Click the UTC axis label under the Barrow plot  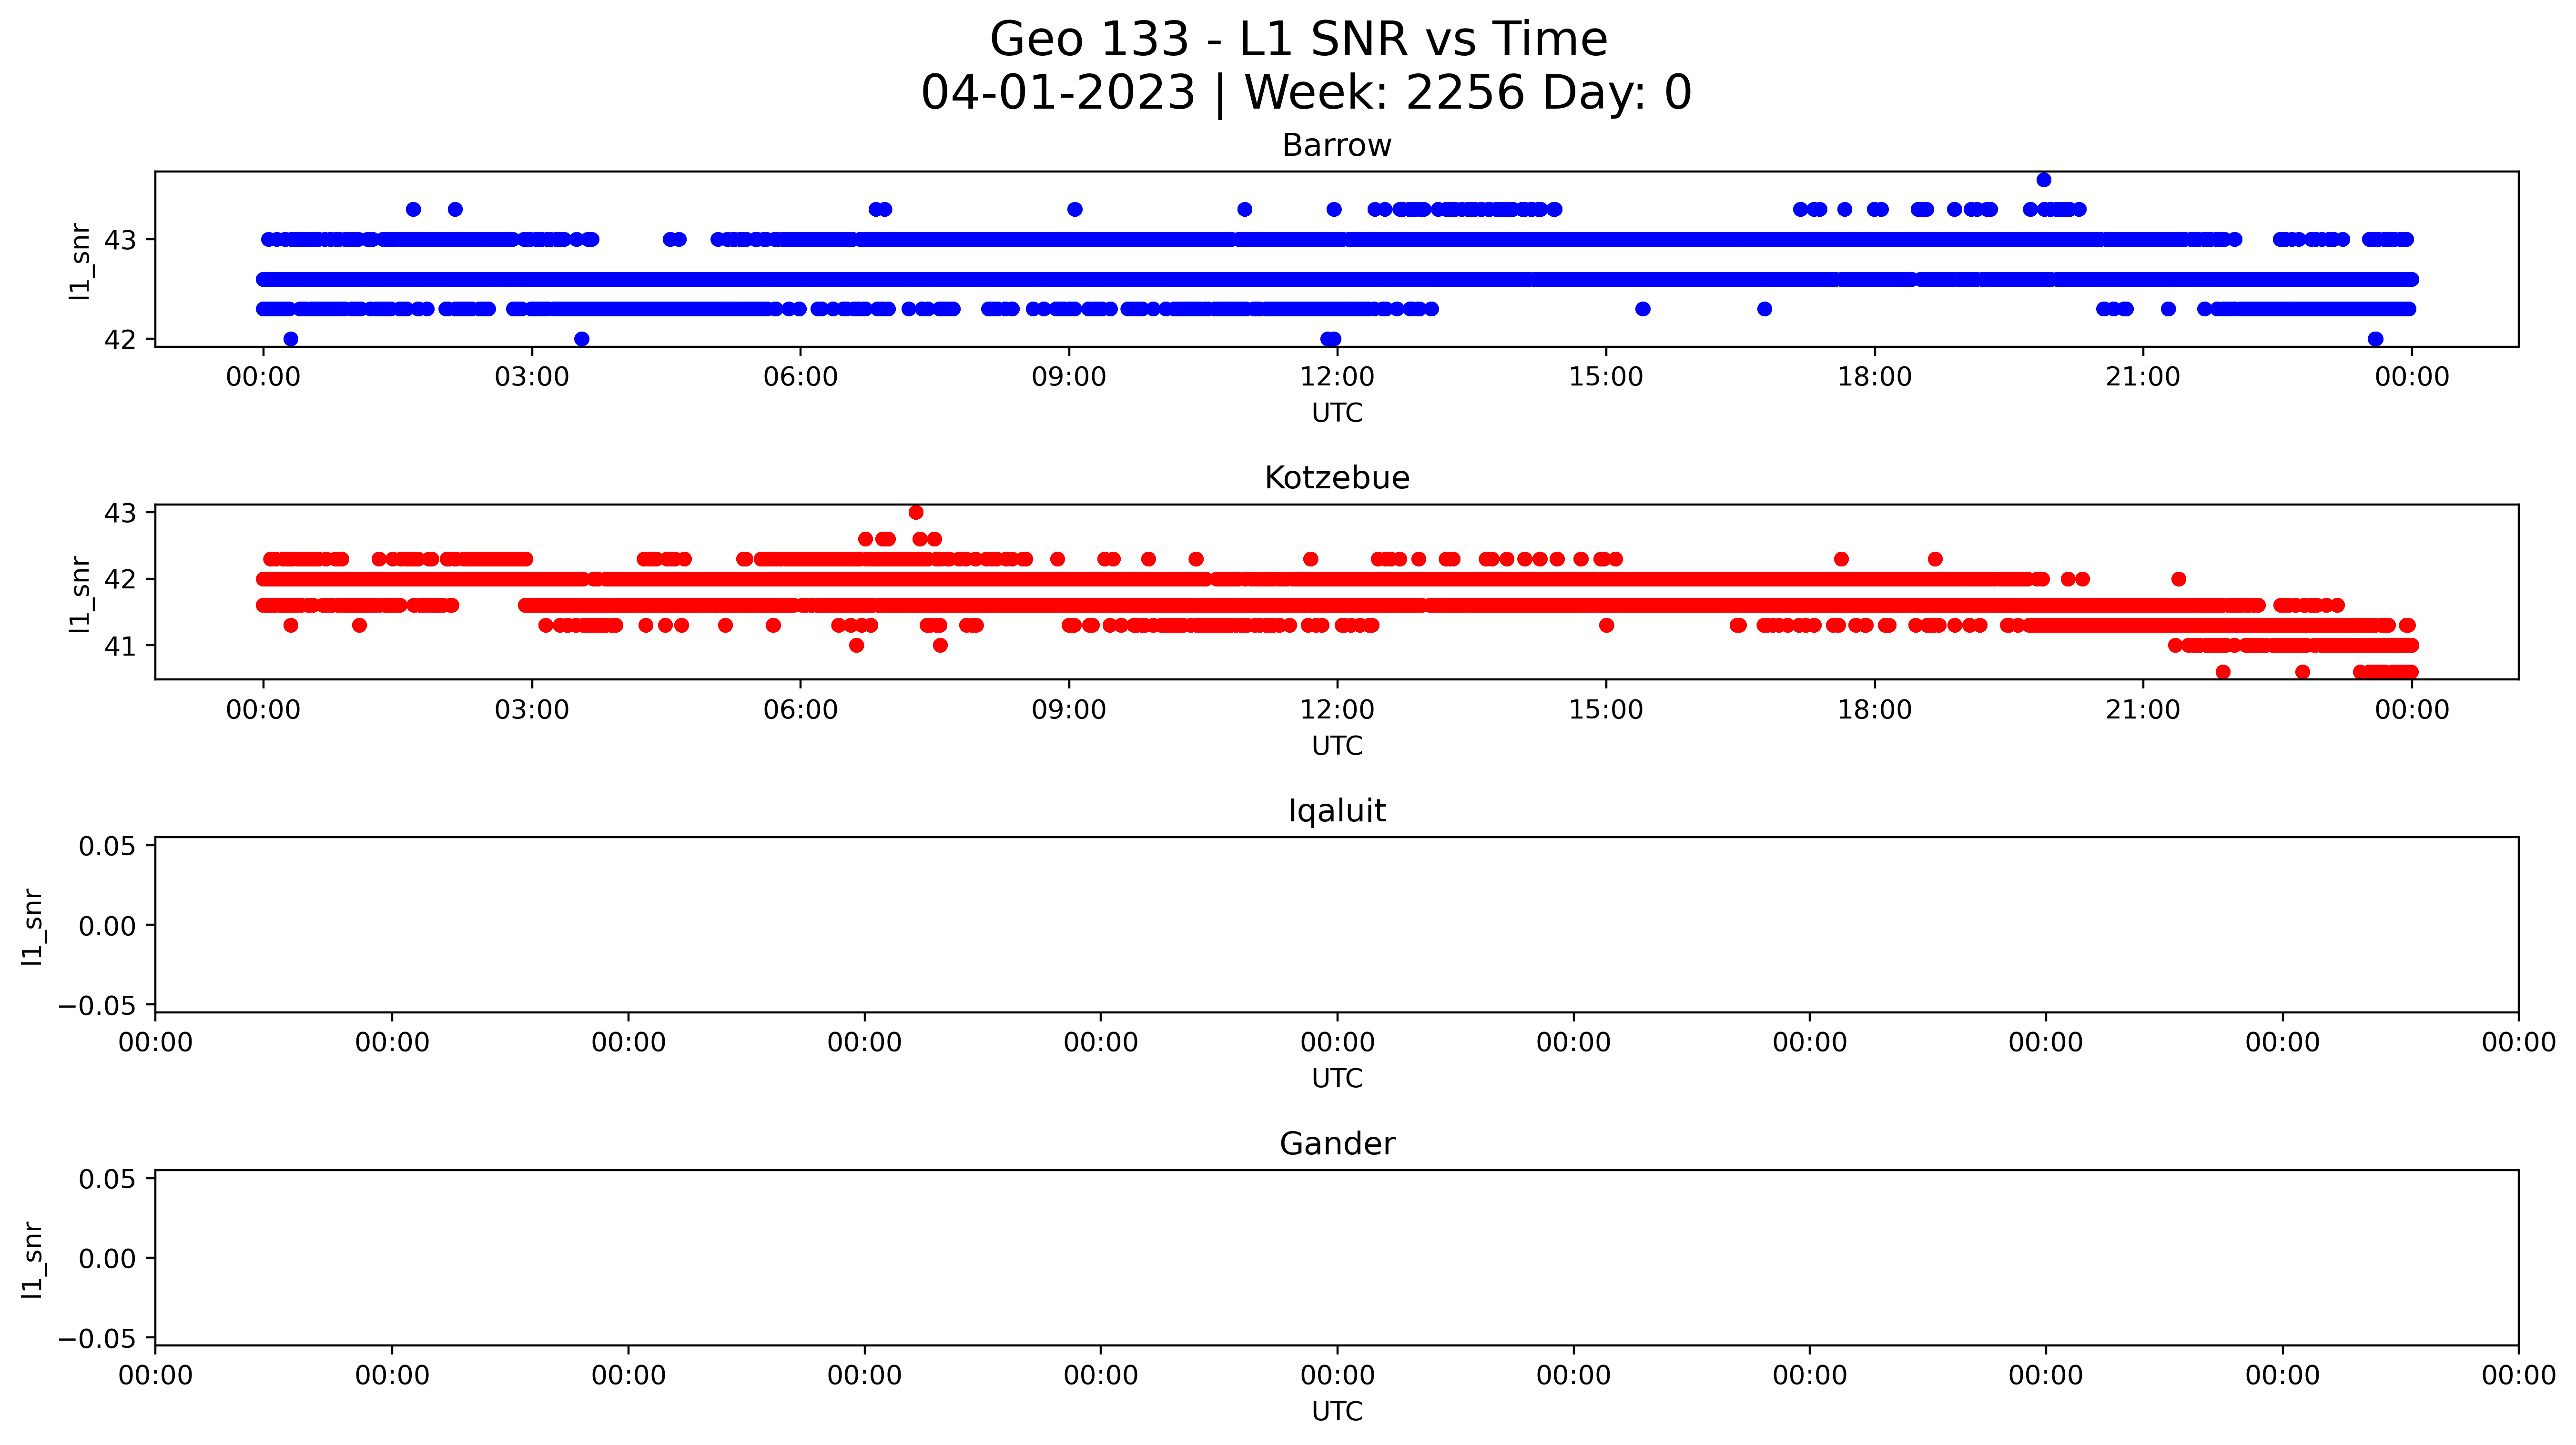click(1337, 413)
